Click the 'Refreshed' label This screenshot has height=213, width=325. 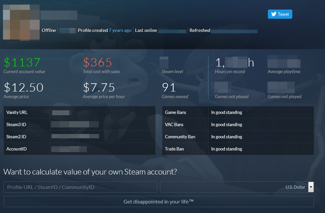click(x=200, y=30)
